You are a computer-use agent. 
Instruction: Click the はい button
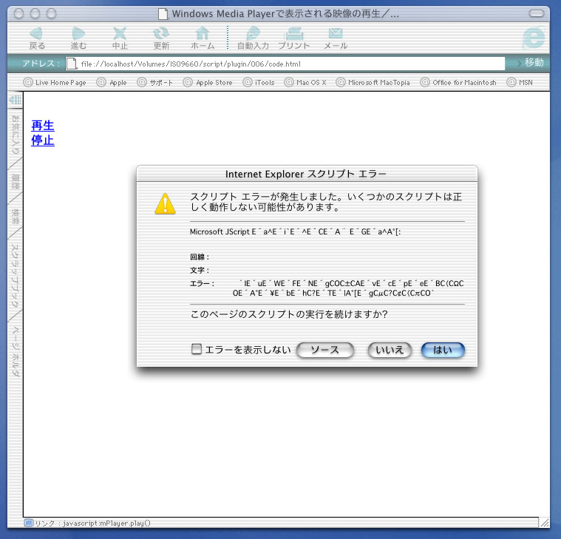[x=443, y=350]
